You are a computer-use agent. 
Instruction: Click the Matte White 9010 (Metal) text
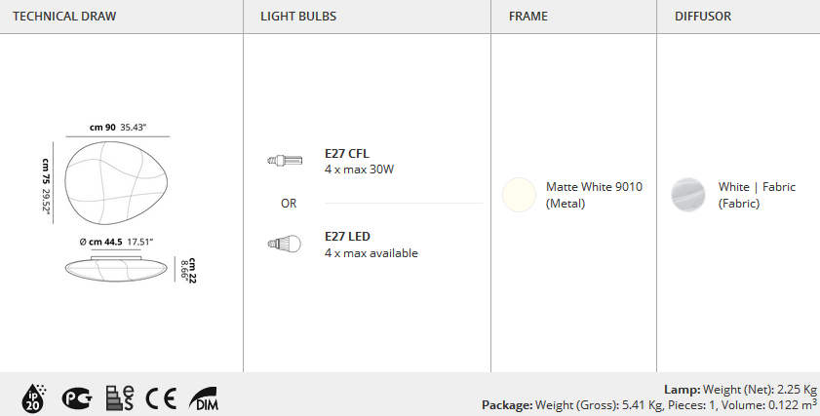(594, 195)
